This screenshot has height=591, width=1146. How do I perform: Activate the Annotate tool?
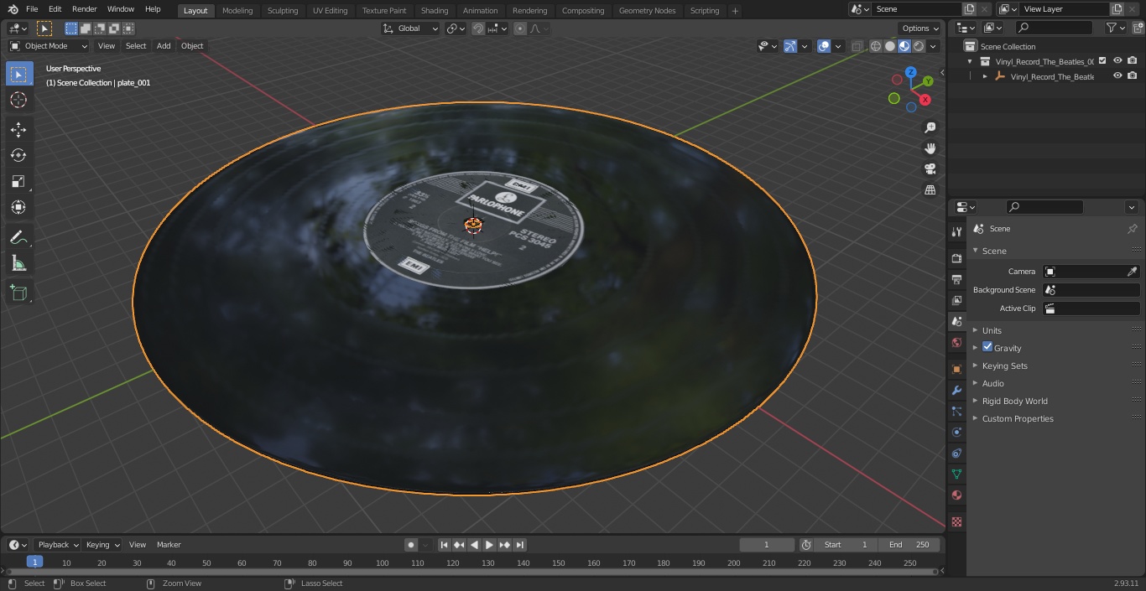coord(18,238)
